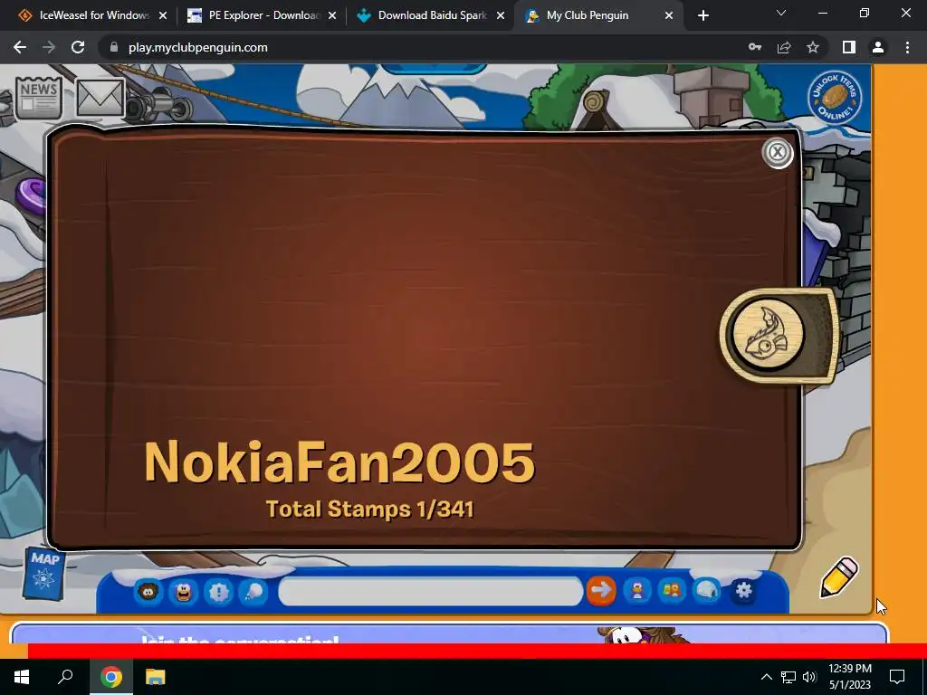Open Windows taskbar search

click(x=65, y=677)
